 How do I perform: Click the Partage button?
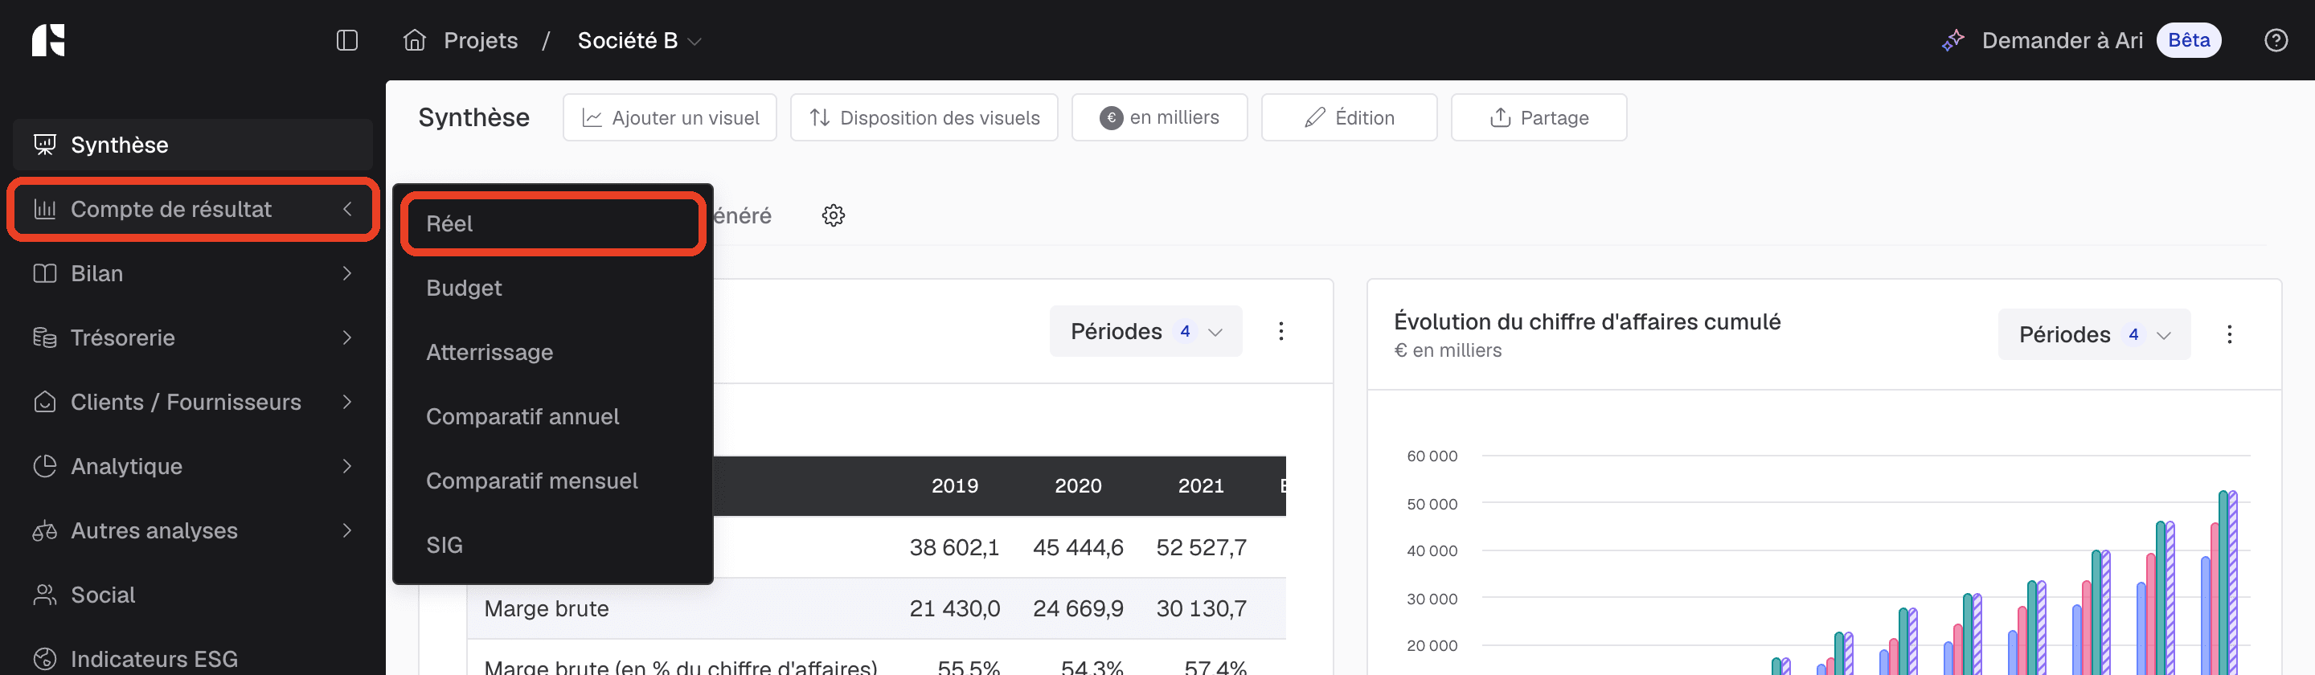coord(1539,118)
